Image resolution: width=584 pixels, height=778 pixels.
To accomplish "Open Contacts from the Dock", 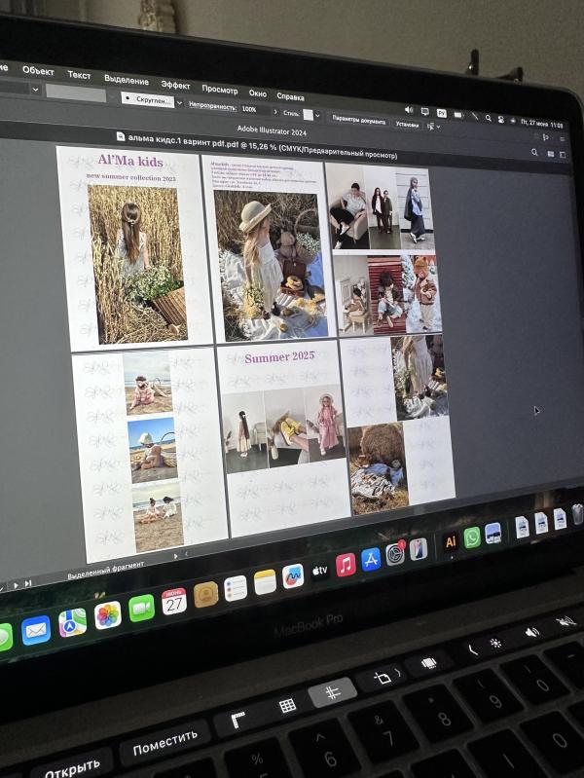I will 205,594.
